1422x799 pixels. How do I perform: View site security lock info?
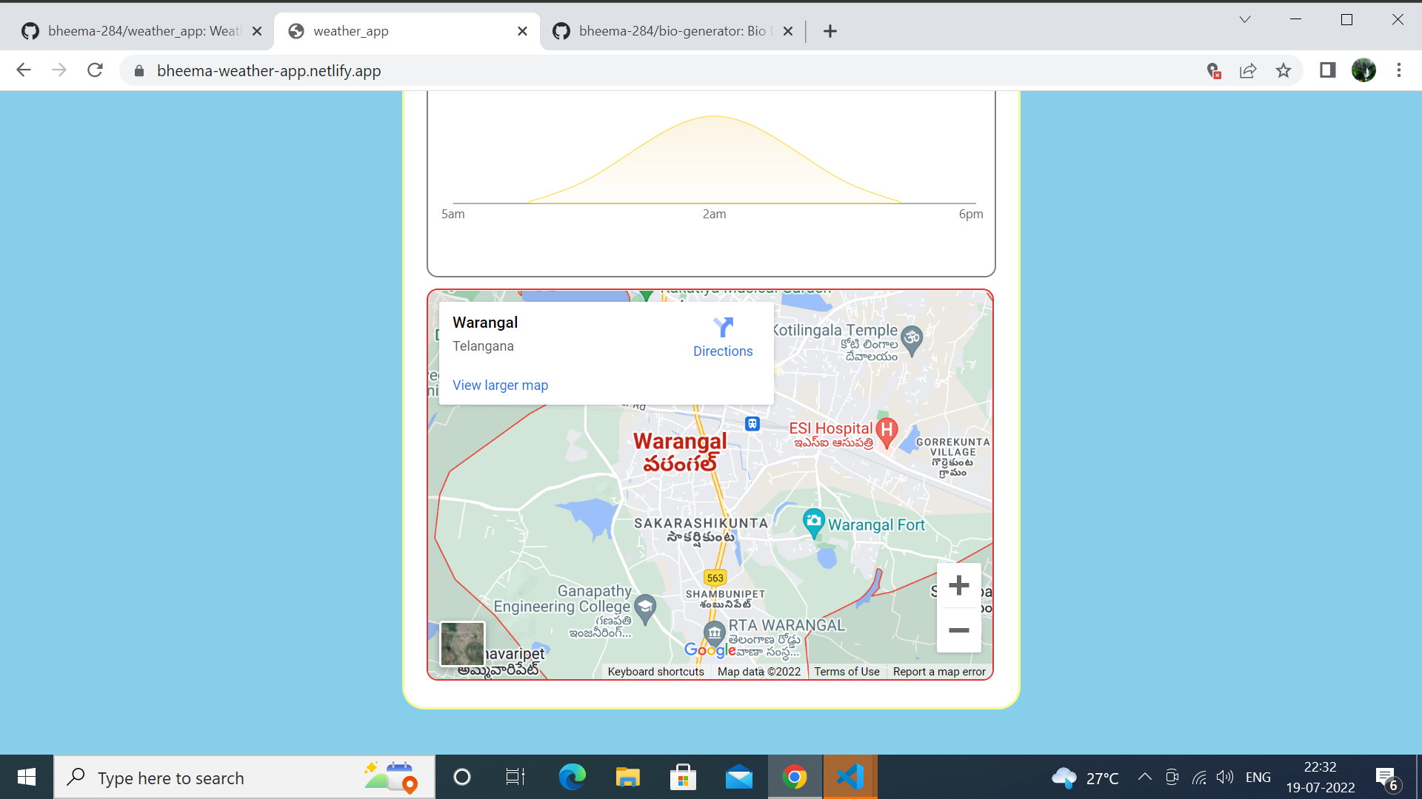[x=138, y=71]
